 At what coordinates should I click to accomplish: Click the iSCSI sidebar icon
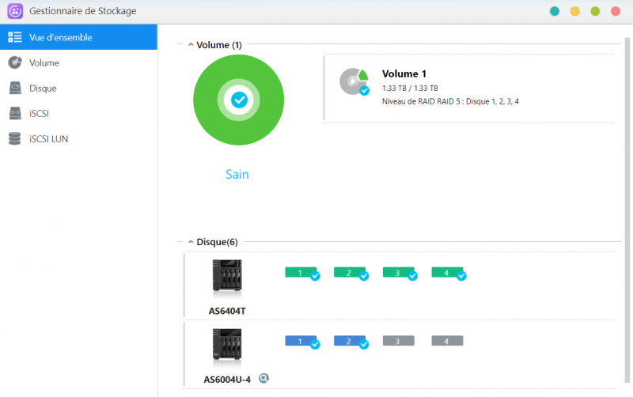[15, 113]
